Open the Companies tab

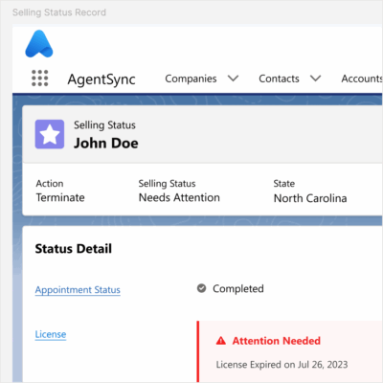pos(191,79)
